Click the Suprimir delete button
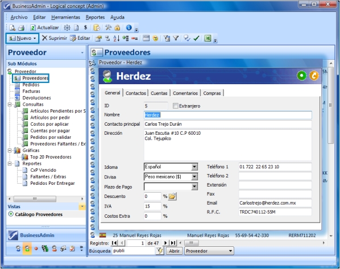340x269 pixels. 55,38
